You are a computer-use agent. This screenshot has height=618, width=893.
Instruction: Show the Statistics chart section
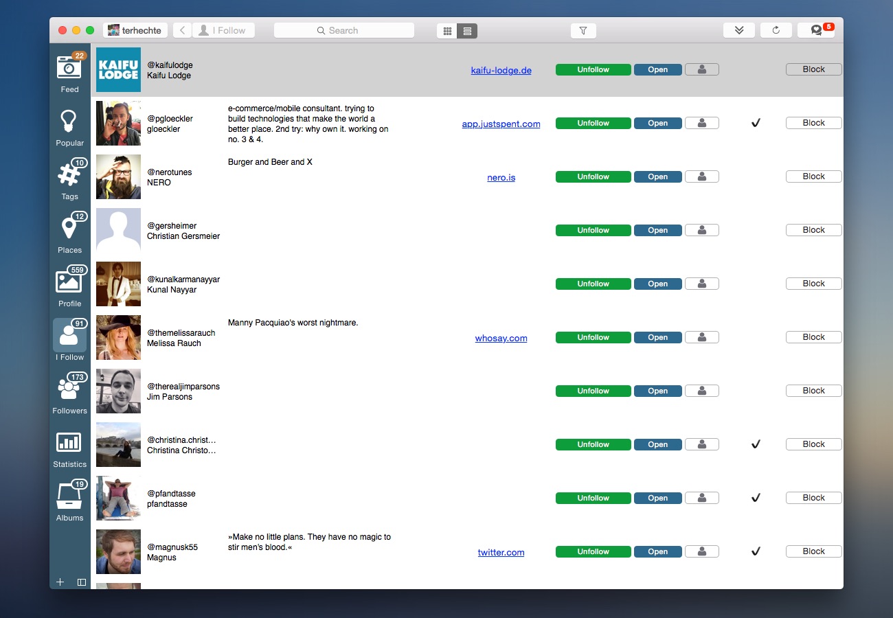pyautogui.click(x=69, y=447)
